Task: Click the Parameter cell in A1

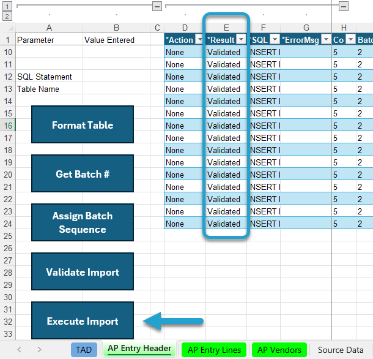Action: tap(50, 40)
